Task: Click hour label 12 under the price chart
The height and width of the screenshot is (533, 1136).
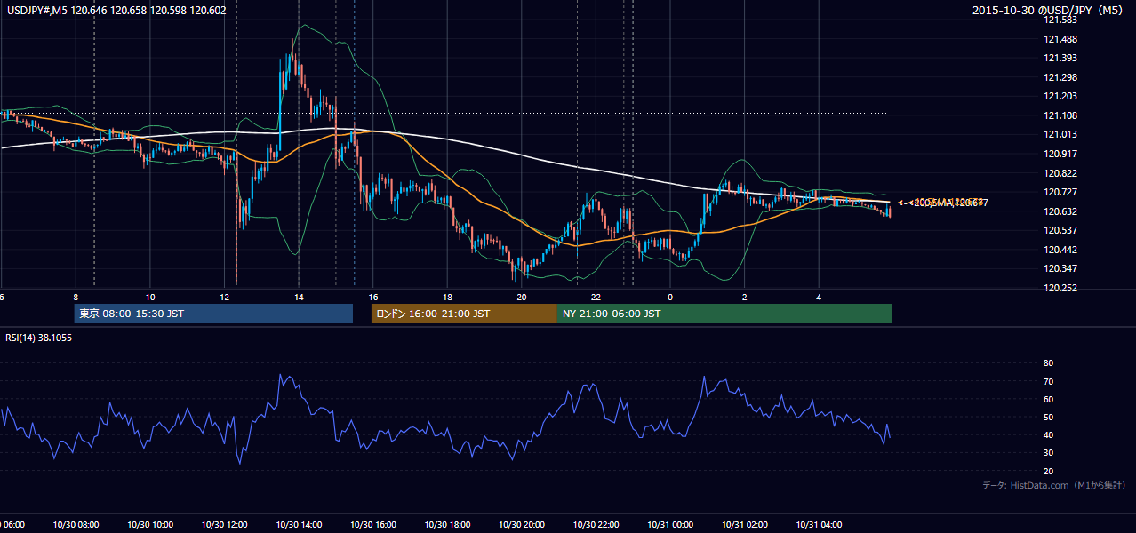Action: pyautogui.click(x=225, y=297)
